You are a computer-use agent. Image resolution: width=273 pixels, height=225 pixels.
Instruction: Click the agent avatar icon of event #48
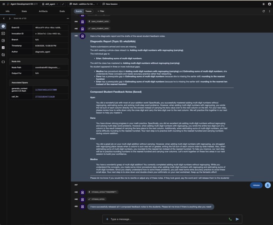[x=82, y=192]
